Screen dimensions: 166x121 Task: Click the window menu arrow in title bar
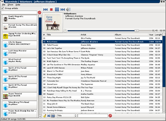click(x=2, y=1)
